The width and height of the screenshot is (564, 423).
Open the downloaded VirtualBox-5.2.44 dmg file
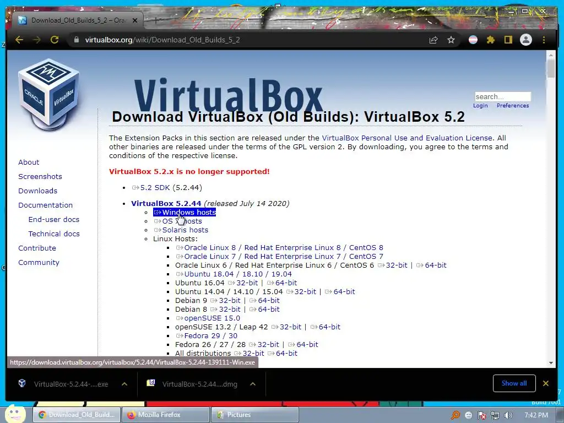[192, 384]
